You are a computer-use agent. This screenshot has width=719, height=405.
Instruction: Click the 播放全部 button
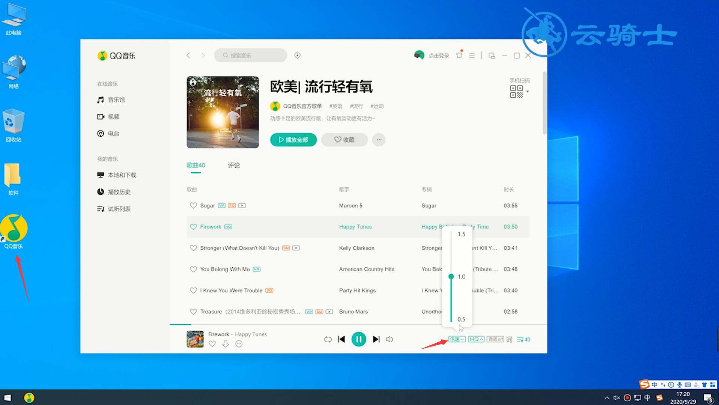point(293,140)
